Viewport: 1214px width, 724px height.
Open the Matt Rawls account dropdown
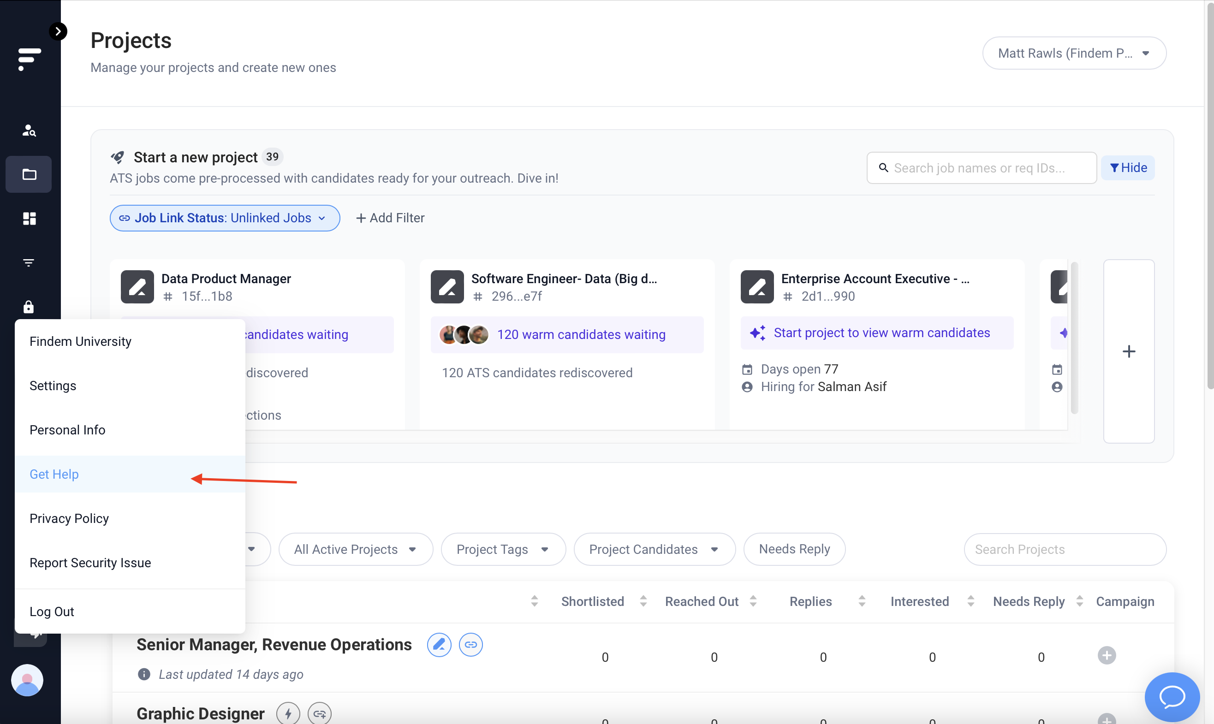click(1074, 53)
